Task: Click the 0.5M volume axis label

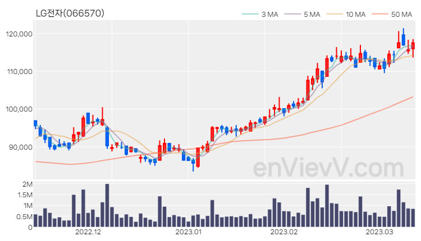Action: (24, 216)
